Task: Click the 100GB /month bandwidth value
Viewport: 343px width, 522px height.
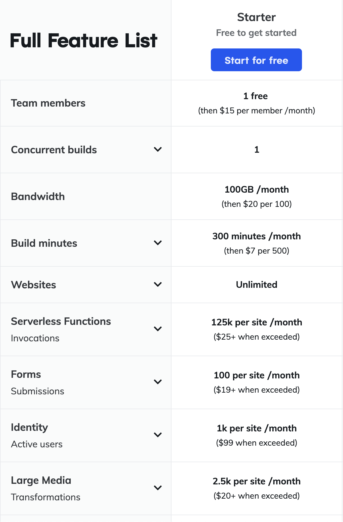Action: [x=256, y=189]
